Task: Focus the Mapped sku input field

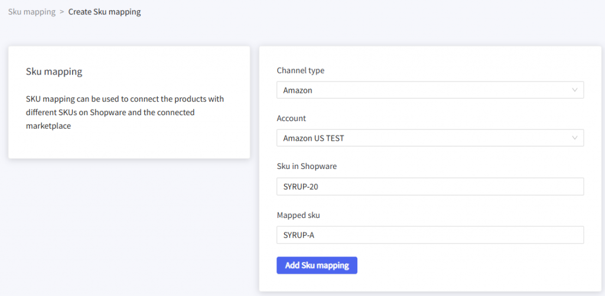Action: pos(430,235)
